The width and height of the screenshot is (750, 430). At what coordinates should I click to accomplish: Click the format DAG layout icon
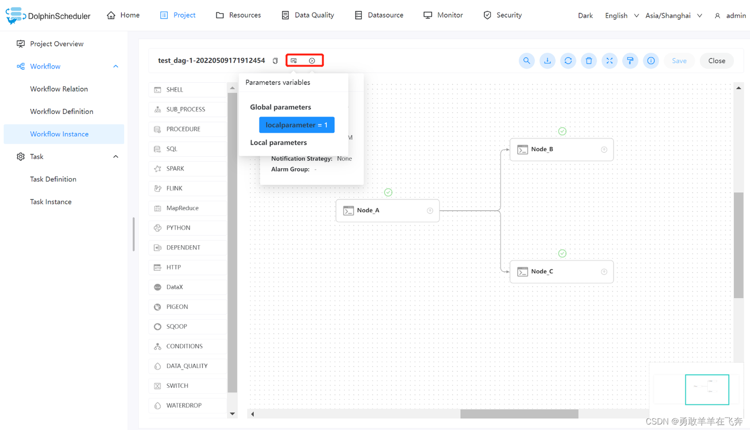tap(630, 61)
